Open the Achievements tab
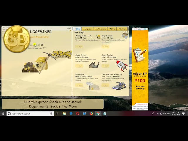188x141 pixels. coord(101,29)
